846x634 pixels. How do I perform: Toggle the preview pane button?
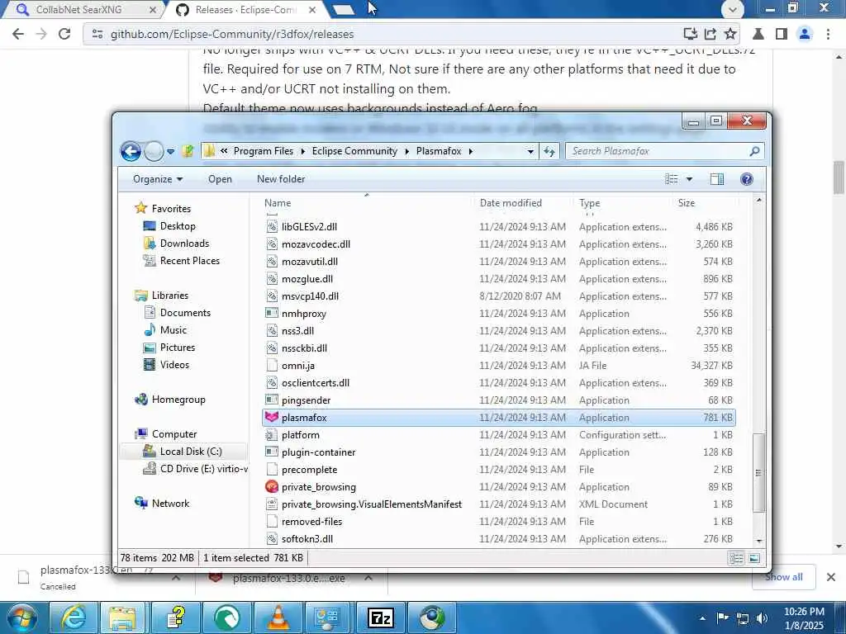717,179
